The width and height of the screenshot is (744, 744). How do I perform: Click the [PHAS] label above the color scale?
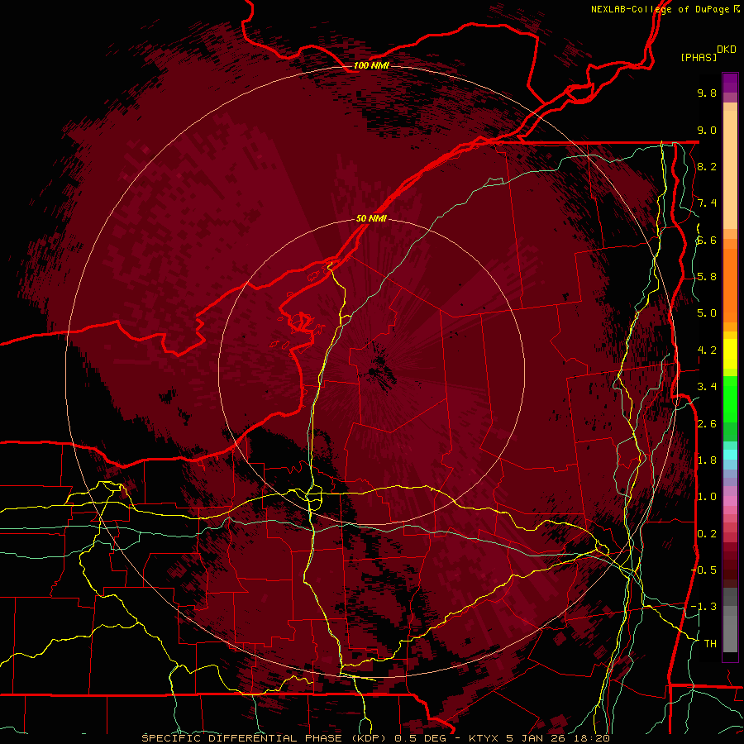point(698,58)
